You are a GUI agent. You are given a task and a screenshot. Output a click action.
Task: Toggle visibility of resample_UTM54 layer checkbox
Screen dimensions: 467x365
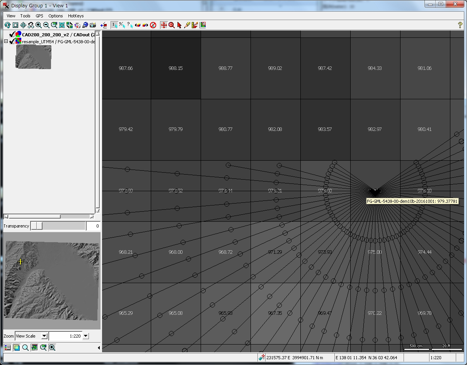[12, 41]
